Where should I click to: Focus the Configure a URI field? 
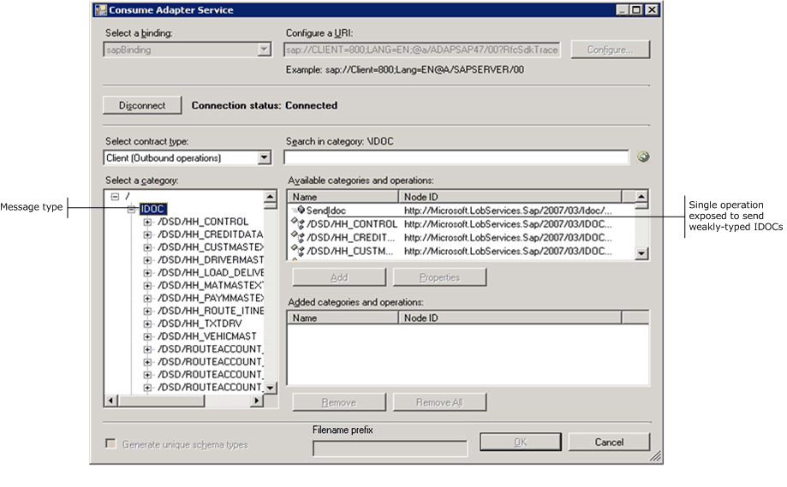422,50
